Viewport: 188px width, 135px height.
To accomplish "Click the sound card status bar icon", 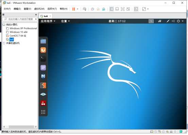I will click(167, 132).
